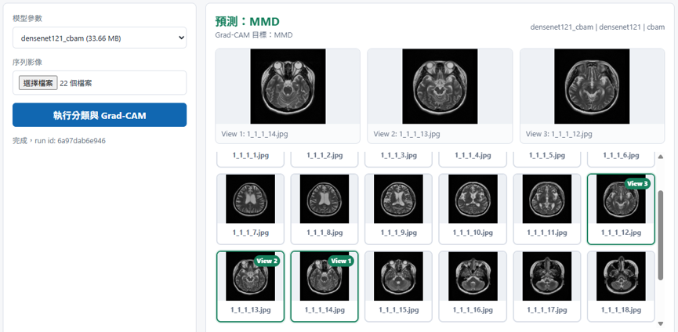Select thumbnail 1_1_1_15.jpg

pyautogui.click(x=399, y=287)
